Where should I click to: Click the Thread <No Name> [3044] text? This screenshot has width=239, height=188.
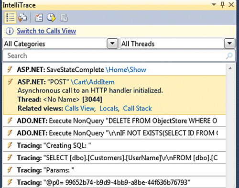click(x=60, y=100)
